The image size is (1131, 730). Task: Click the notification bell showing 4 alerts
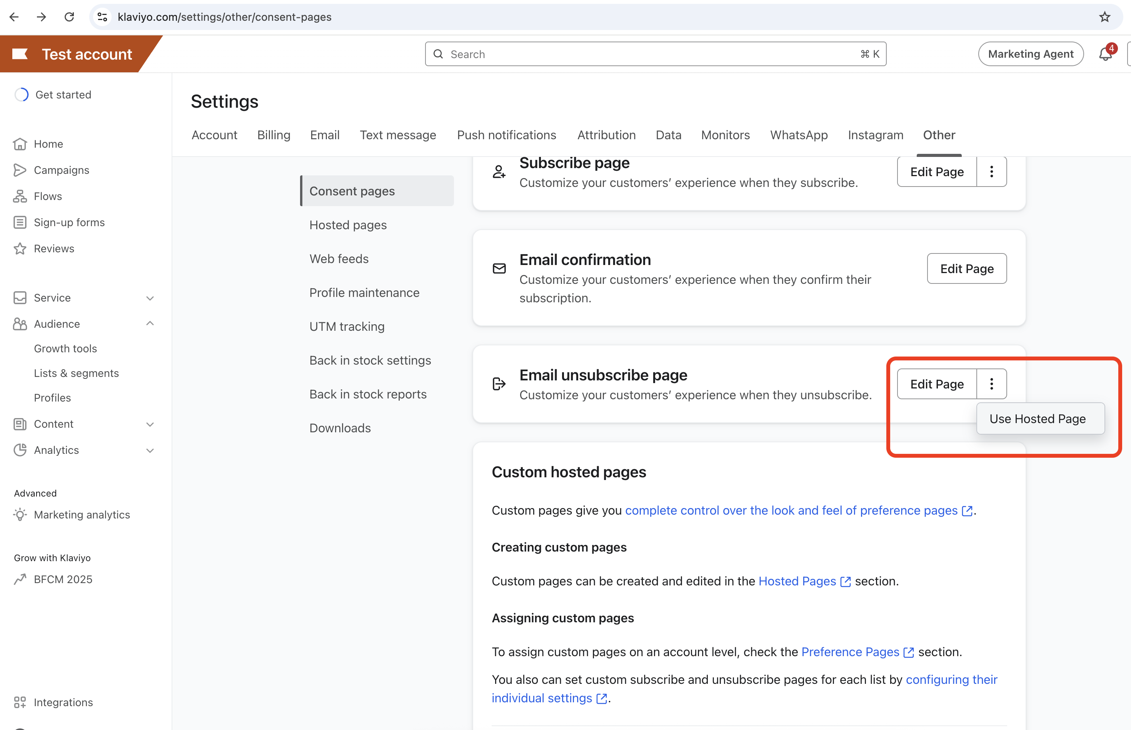(x=1105, y=53)
